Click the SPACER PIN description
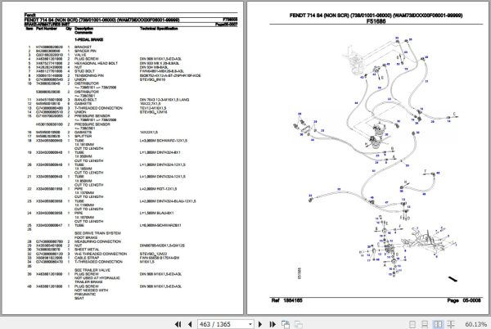This screenshot has width=491, height=329. click(x=85, y=51)
